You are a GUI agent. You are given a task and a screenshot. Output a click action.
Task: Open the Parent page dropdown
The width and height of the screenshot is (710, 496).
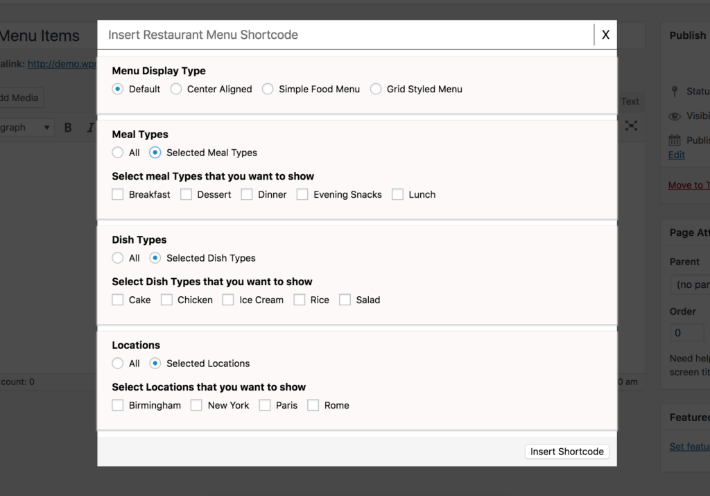point(693,284)
